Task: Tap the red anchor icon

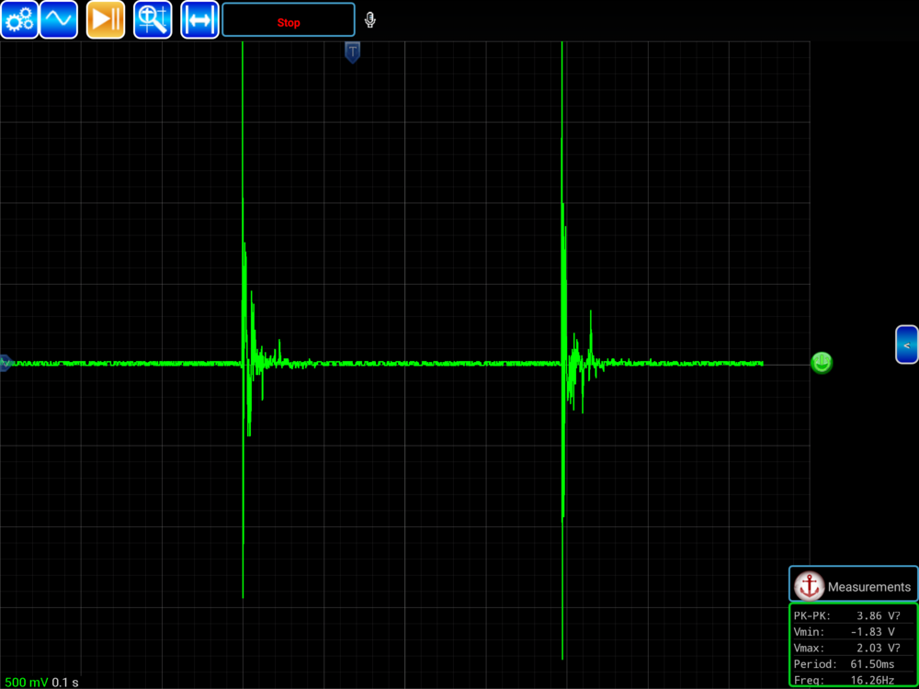Action: 809,586
